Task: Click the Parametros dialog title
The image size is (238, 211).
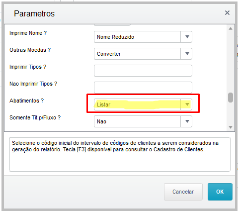Action: [34, 13]
